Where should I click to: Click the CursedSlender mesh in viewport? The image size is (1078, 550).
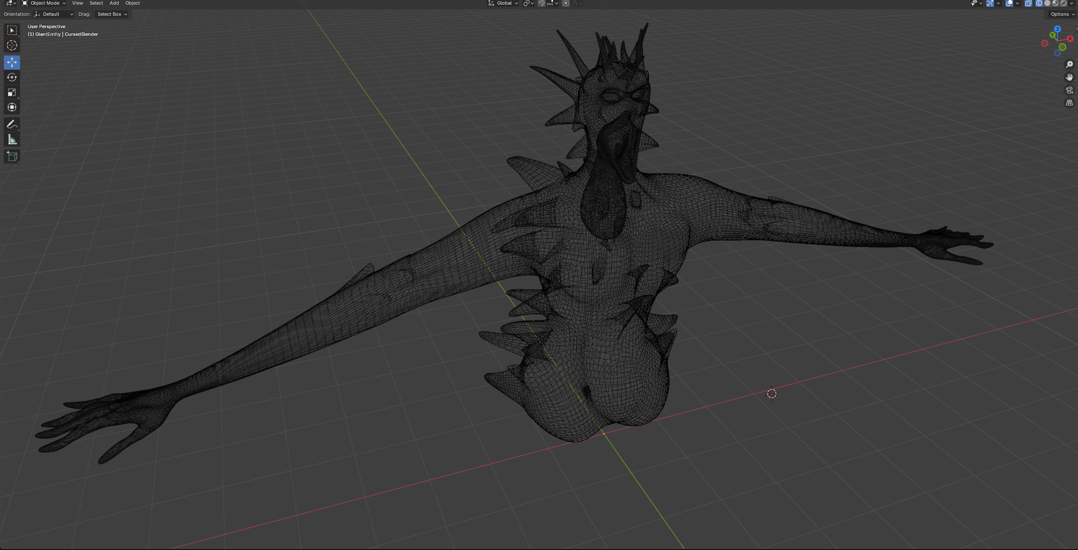[606, 299]
